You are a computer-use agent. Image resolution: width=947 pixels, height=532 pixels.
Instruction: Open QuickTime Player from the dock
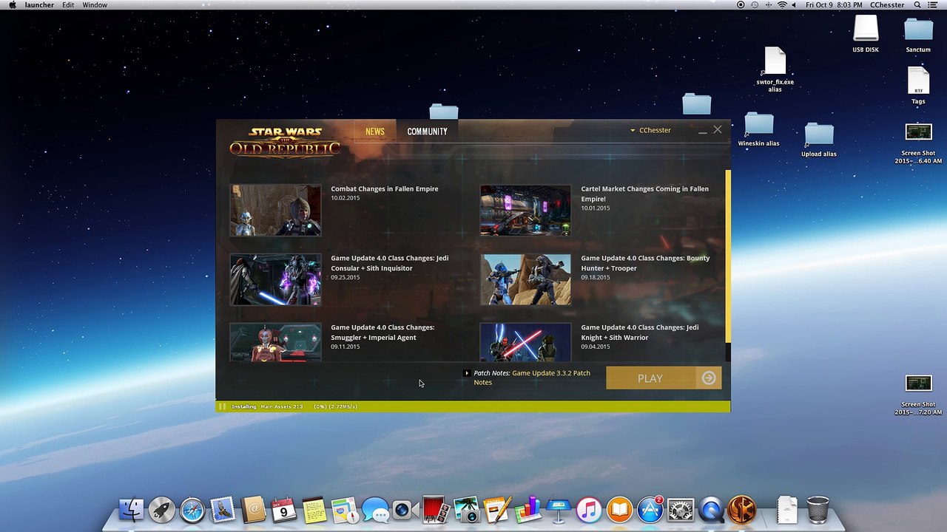pyautogui.click(x=712, y=510)
